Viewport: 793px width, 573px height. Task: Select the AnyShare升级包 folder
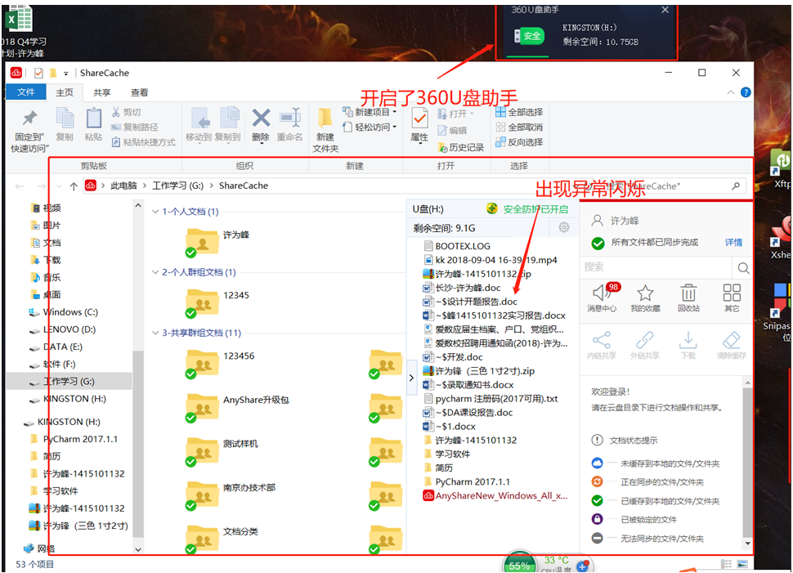(202, 408)
